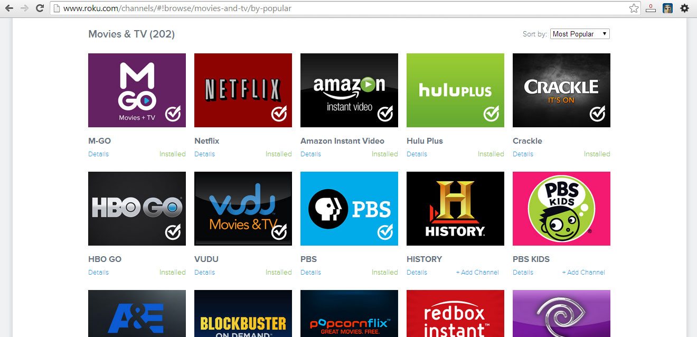The width and height of the screenshot is (697, 337).
Task: Click the VUDU channel title
Action: pyautogui.click(x=206, y=259)
